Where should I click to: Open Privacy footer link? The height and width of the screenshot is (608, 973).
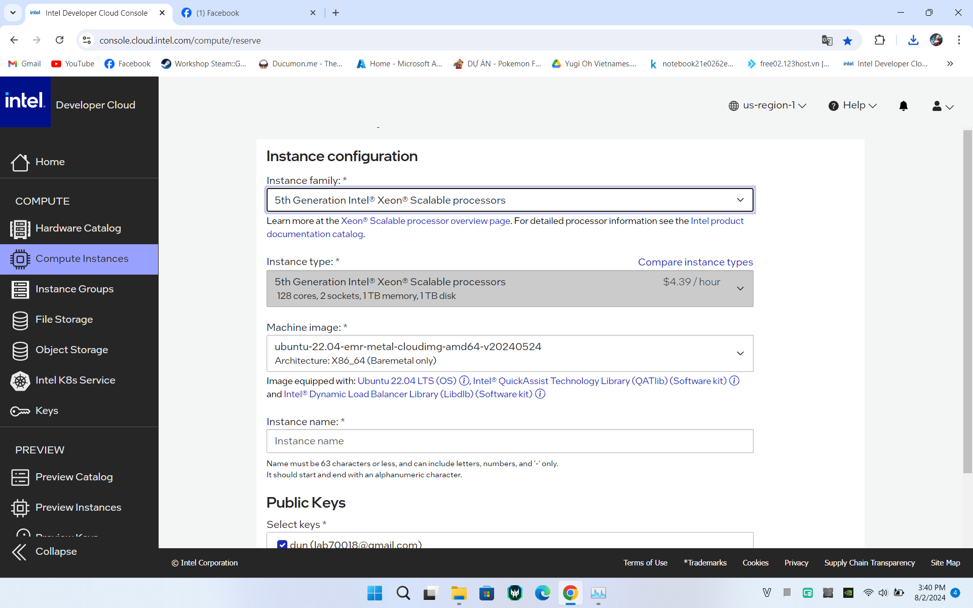(796, 563)
